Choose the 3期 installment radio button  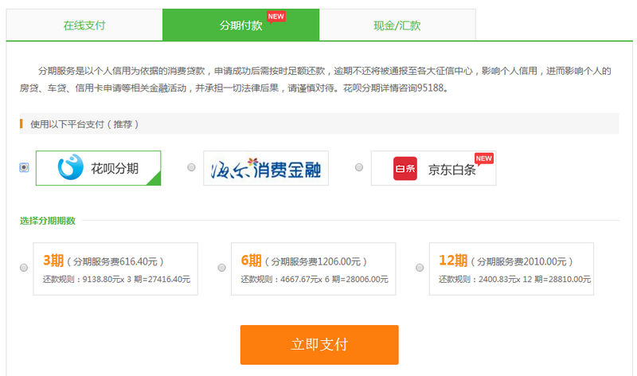click(x=24, y=268)
